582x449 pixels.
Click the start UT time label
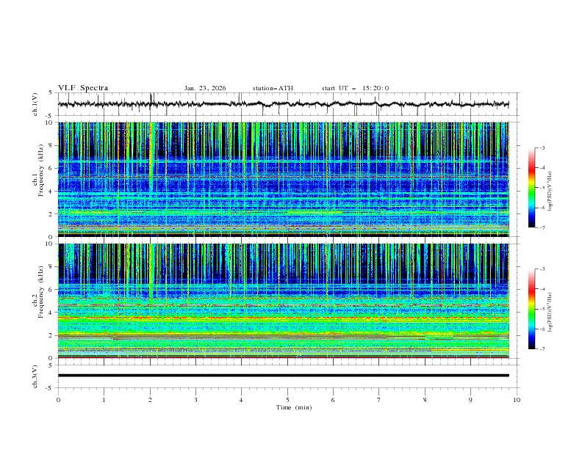pyautogui.click(x=355, y=88)
